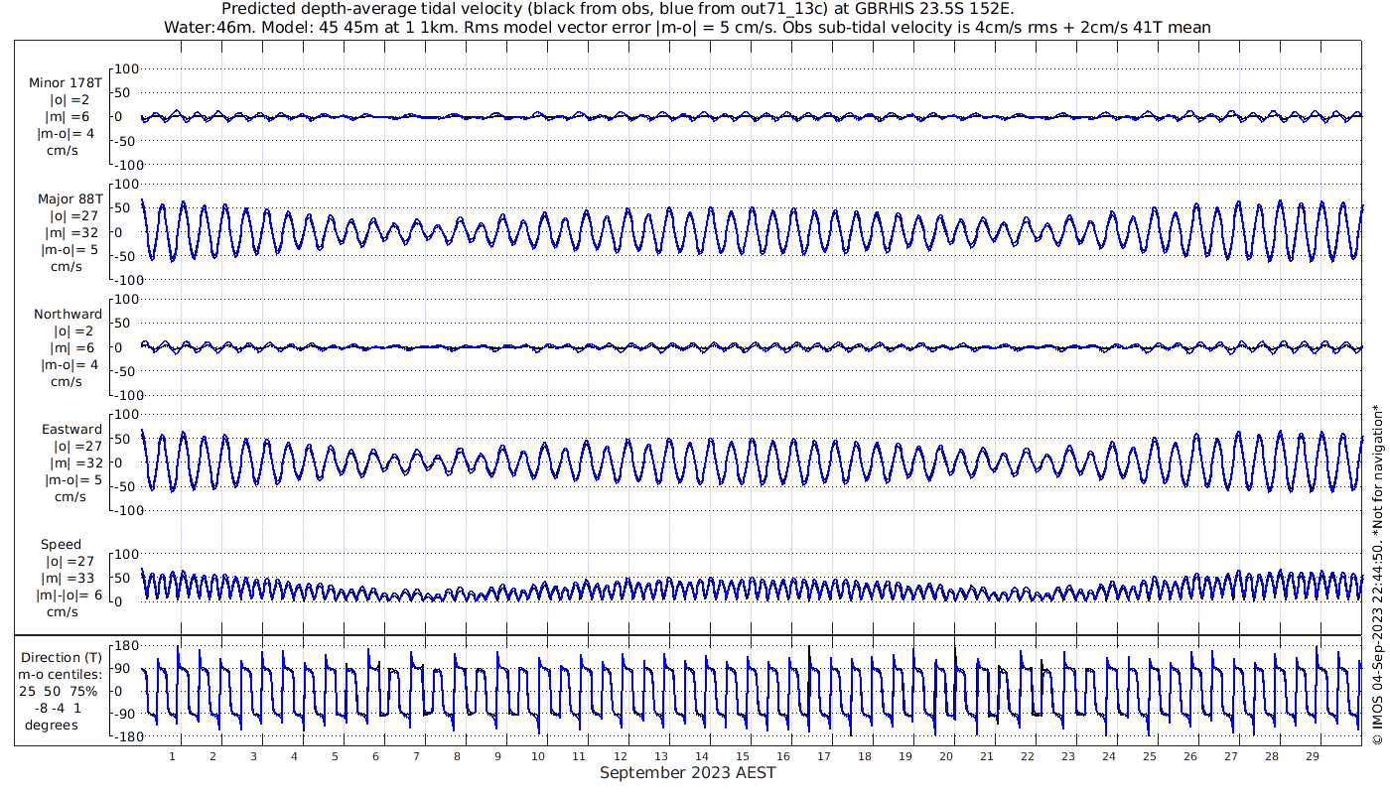Click the chart title beginning 'Predicted depth-average tidal velocity'
The image size is (1390, 794).
tap(618, 9)
